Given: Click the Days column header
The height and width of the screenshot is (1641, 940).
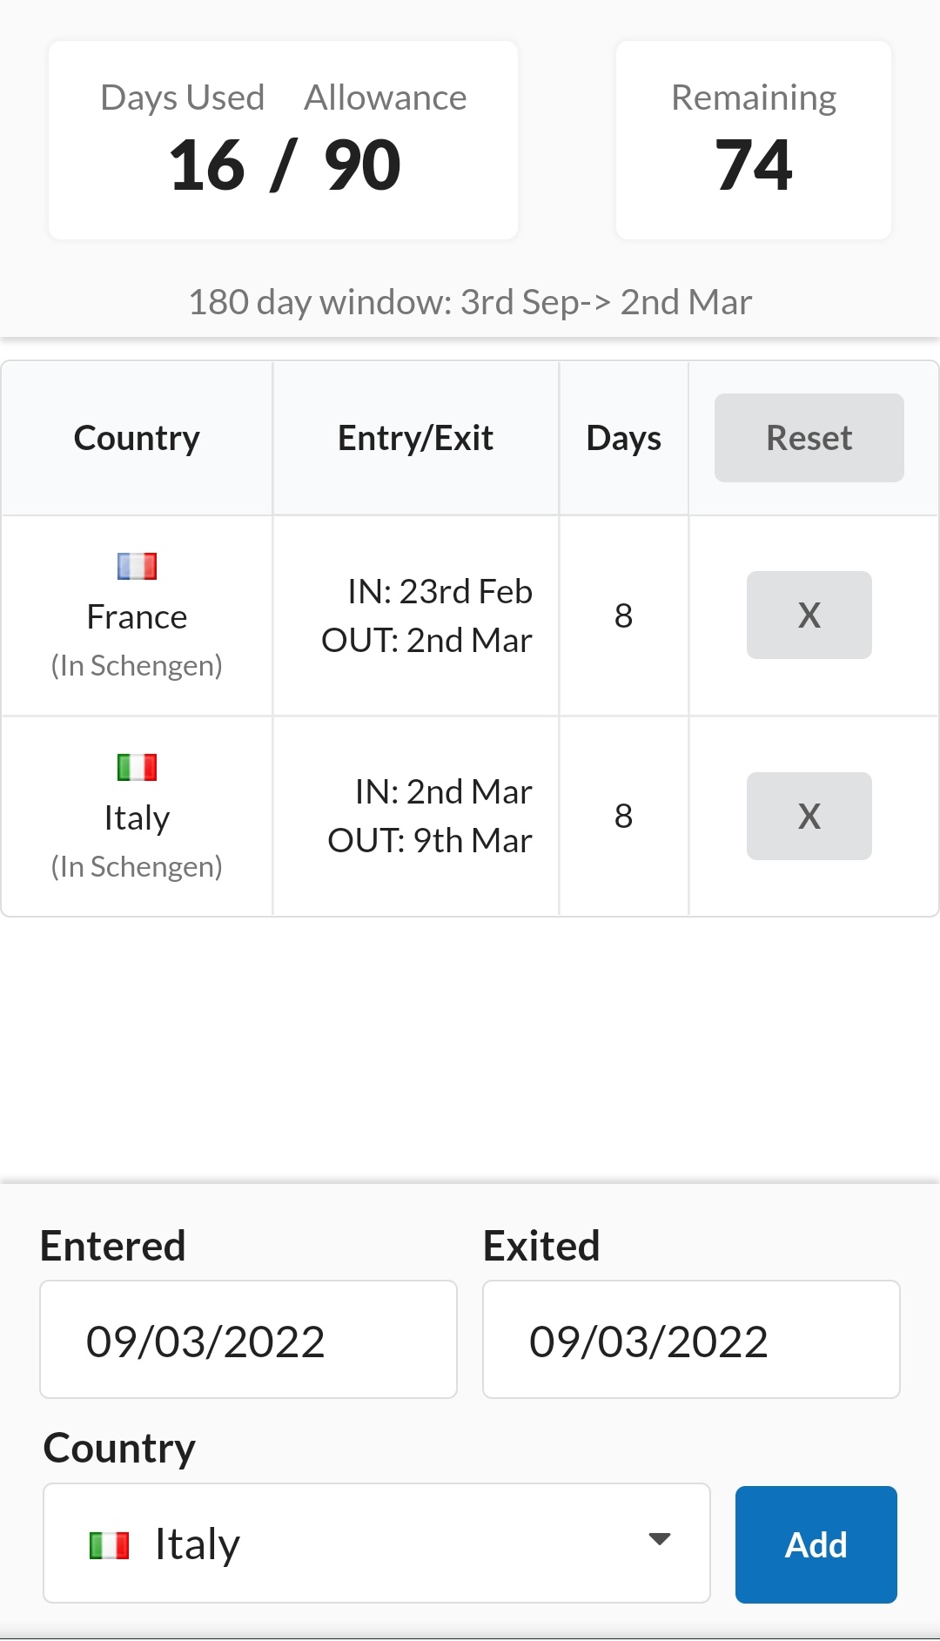Looking at the screenshot, I should [x=623, y=438].
